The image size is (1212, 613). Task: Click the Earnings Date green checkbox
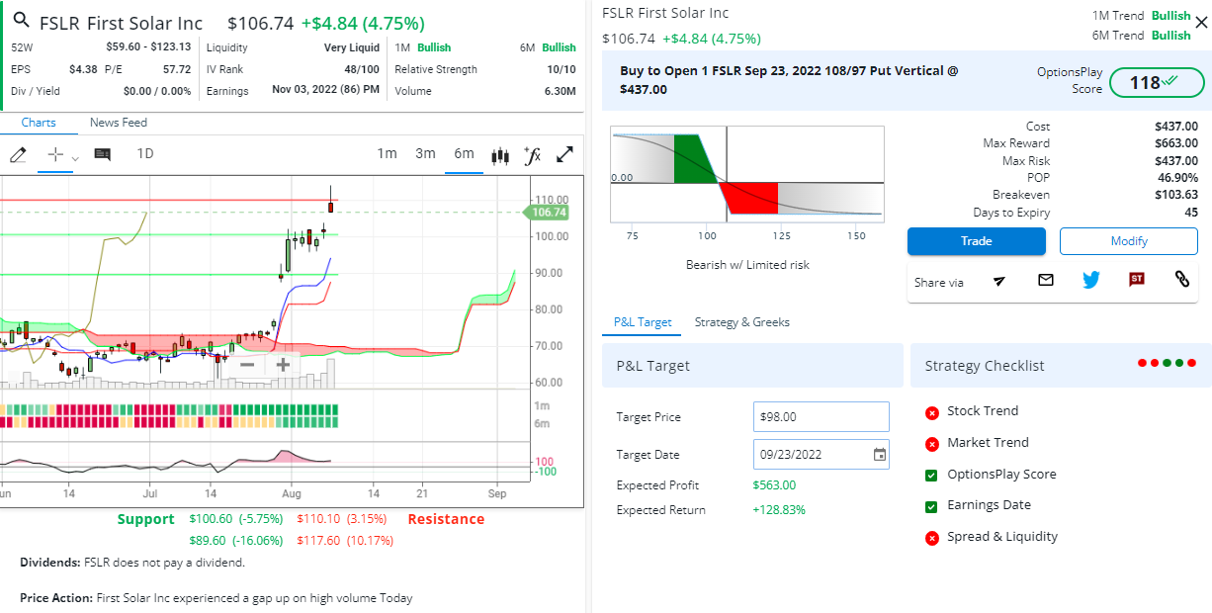(931, 506)
